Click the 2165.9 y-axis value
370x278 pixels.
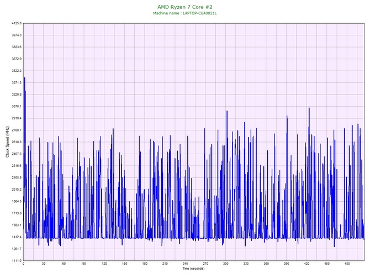17,177
